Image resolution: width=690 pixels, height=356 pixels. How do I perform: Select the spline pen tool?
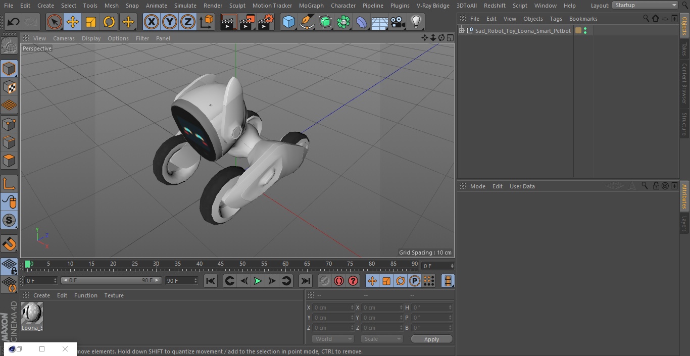[x=307, y=22]
